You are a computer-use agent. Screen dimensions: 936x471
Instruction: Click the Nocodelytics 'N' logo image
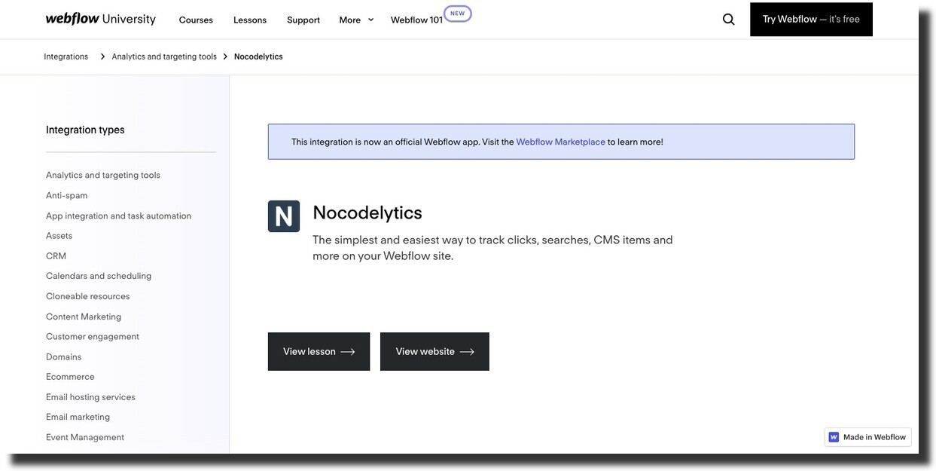(x=284, y=216)
